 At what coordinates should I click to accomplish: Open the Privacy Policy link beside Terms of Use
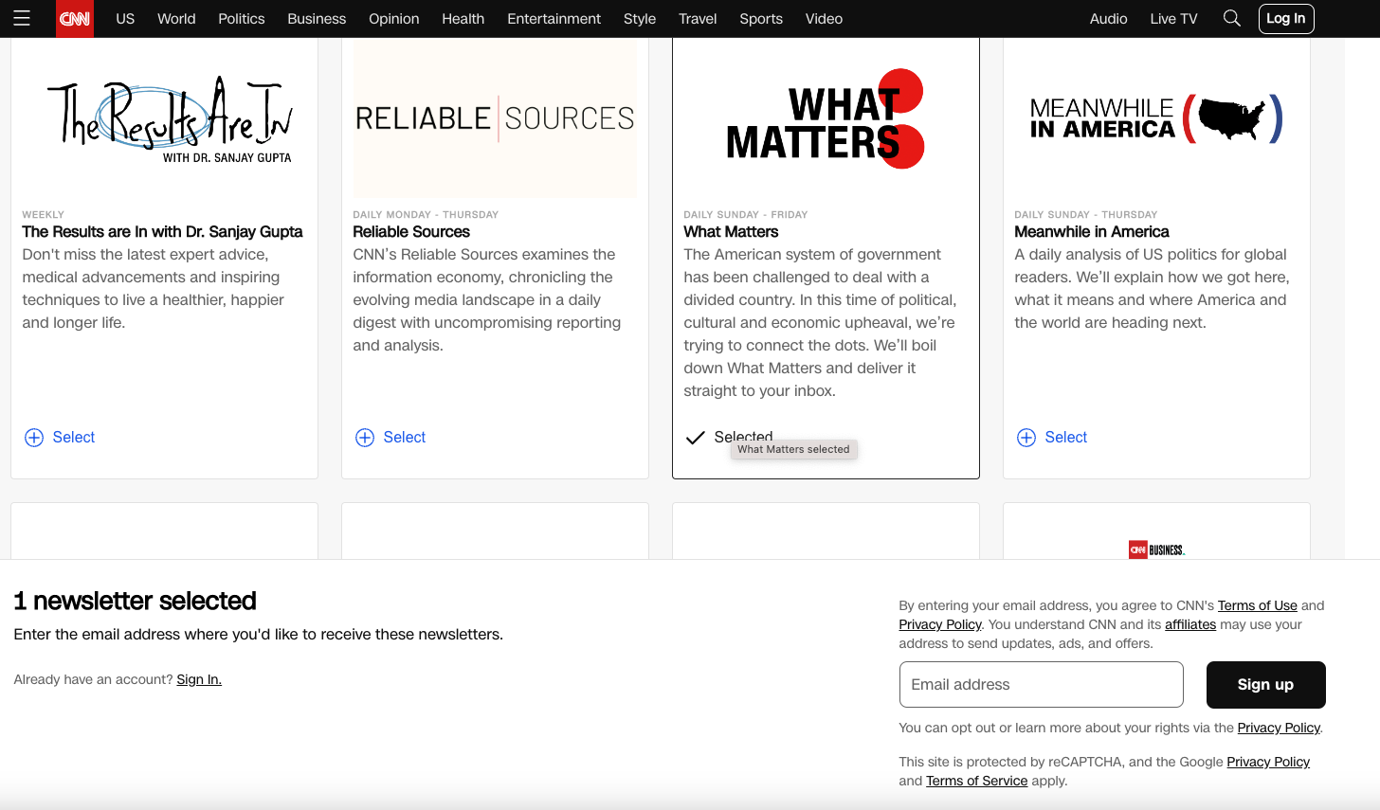(940, 624)
